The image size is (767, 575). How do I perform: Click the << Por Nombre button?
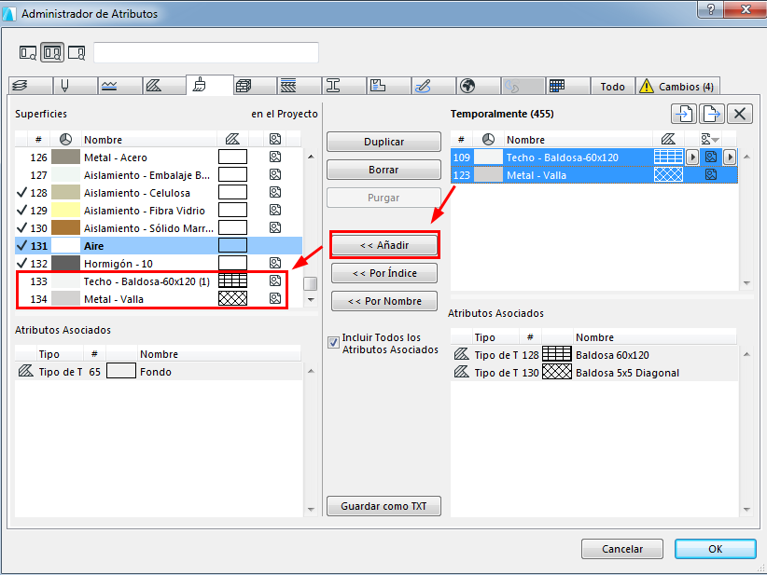coord(384,301)
